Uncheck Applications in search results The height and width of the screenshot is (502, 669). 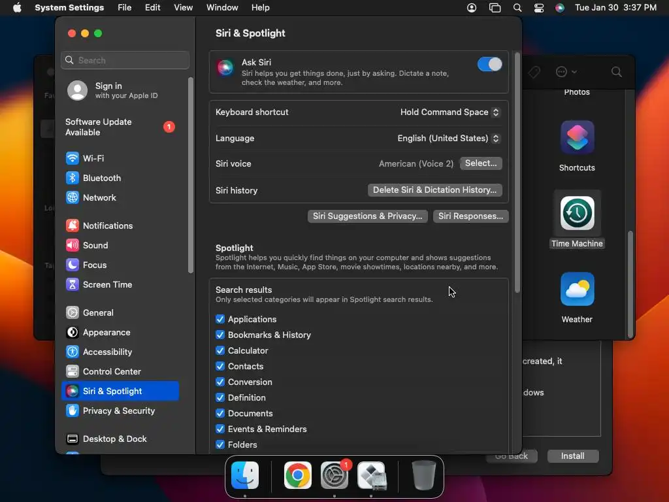pos(220,319)
